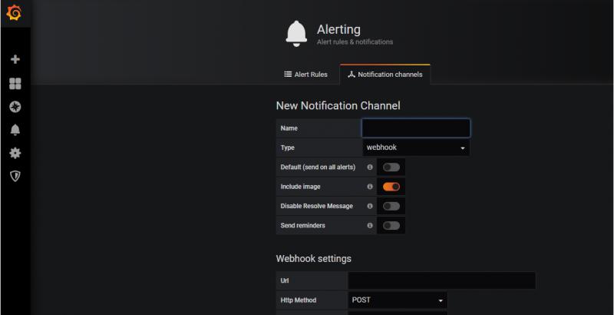This screenshot has width=614, height=315.
Task: Click the Disable Resolve Message label
Action: pyautogui.click(x=317, y=206)
